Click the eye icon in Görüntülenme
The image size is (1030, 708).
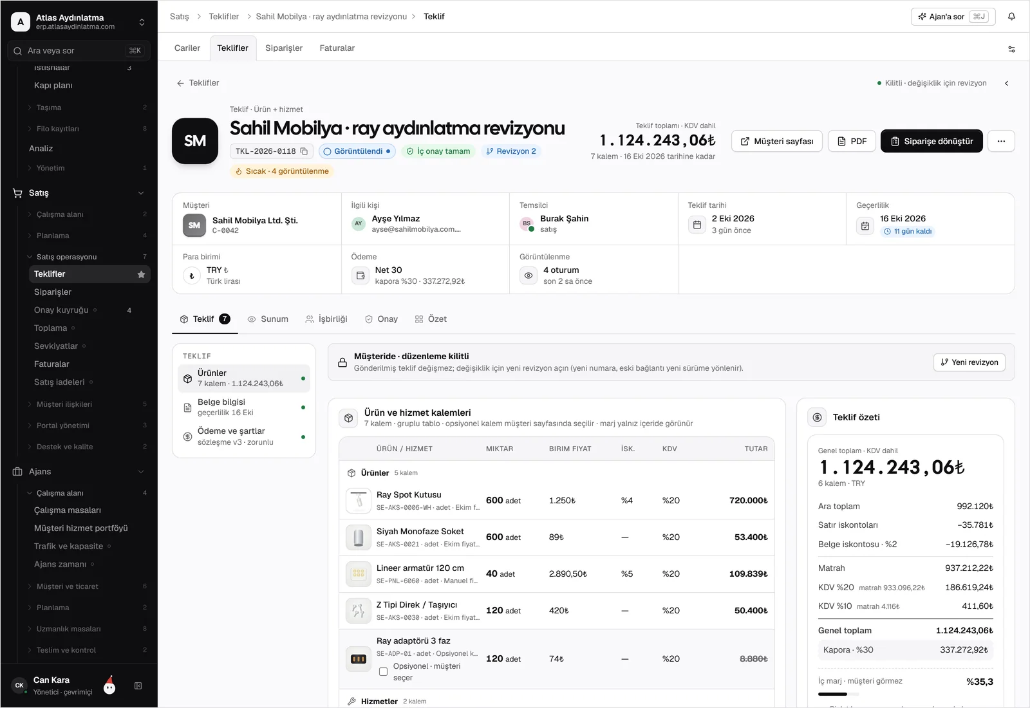[529, 275]
